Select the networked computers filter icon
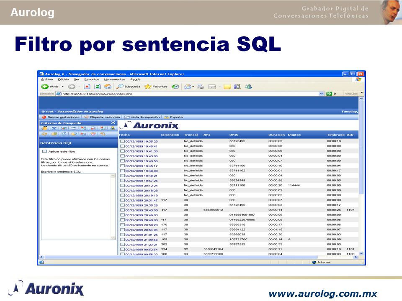Image resolution: width=402 pixels, height=301 pixels. tap(54, 128)
